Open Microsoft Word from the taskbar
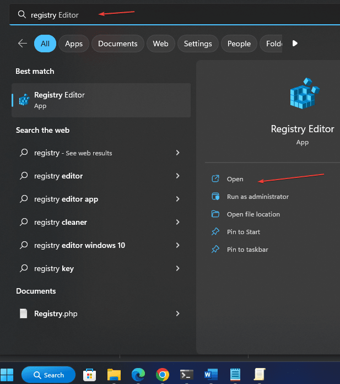Viewport: 340px width, 384px height. click(211, 375)
